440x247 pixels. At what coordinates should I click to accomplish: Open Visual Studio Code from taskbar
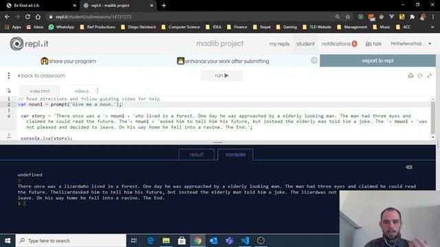(x=245, y=241)
